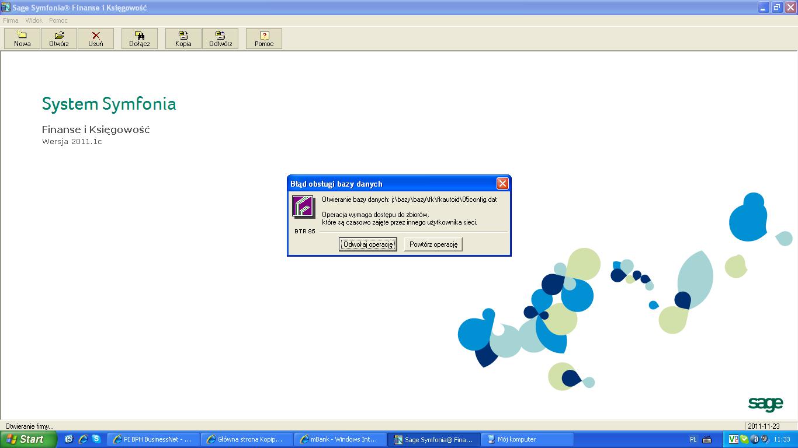Click the application icon in title bar
This screenshot has width=798, height=448.
(x=6, y=8)
